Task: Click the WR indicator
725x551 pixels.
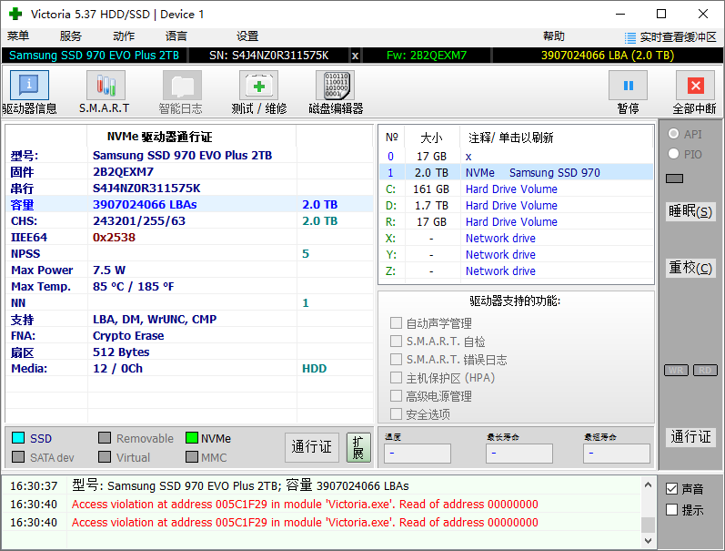Action: tap(676, 370)
